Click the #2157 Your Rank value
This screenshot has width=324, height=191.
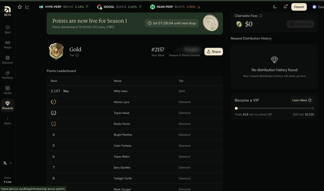[x=158, y=50]
